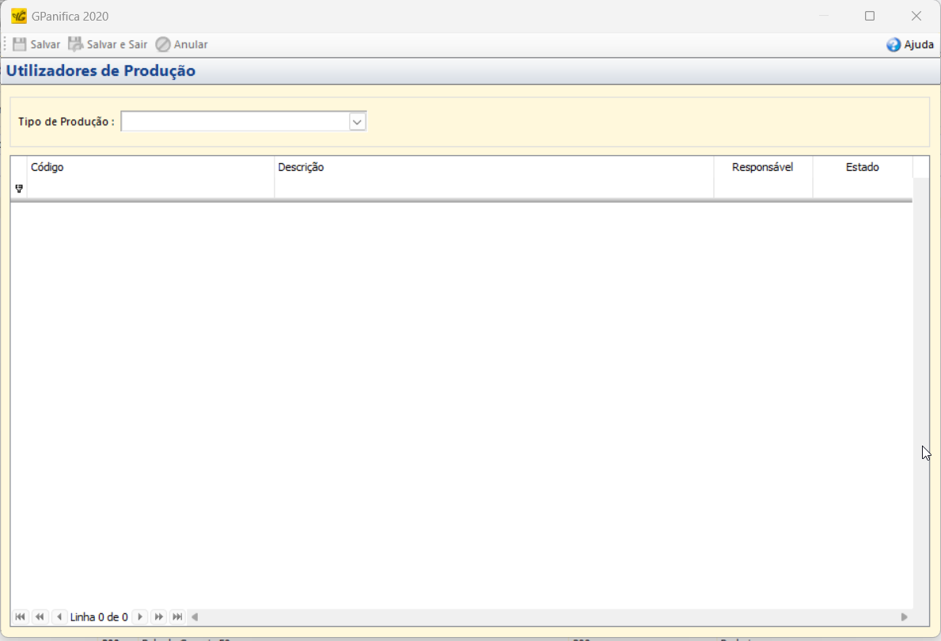
Task: Click the Anular cancel icon
Action: tap(163, 44)
